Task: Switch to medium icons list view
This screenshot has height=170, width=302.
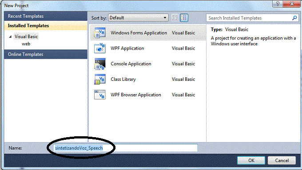Action: click(184, 18)
